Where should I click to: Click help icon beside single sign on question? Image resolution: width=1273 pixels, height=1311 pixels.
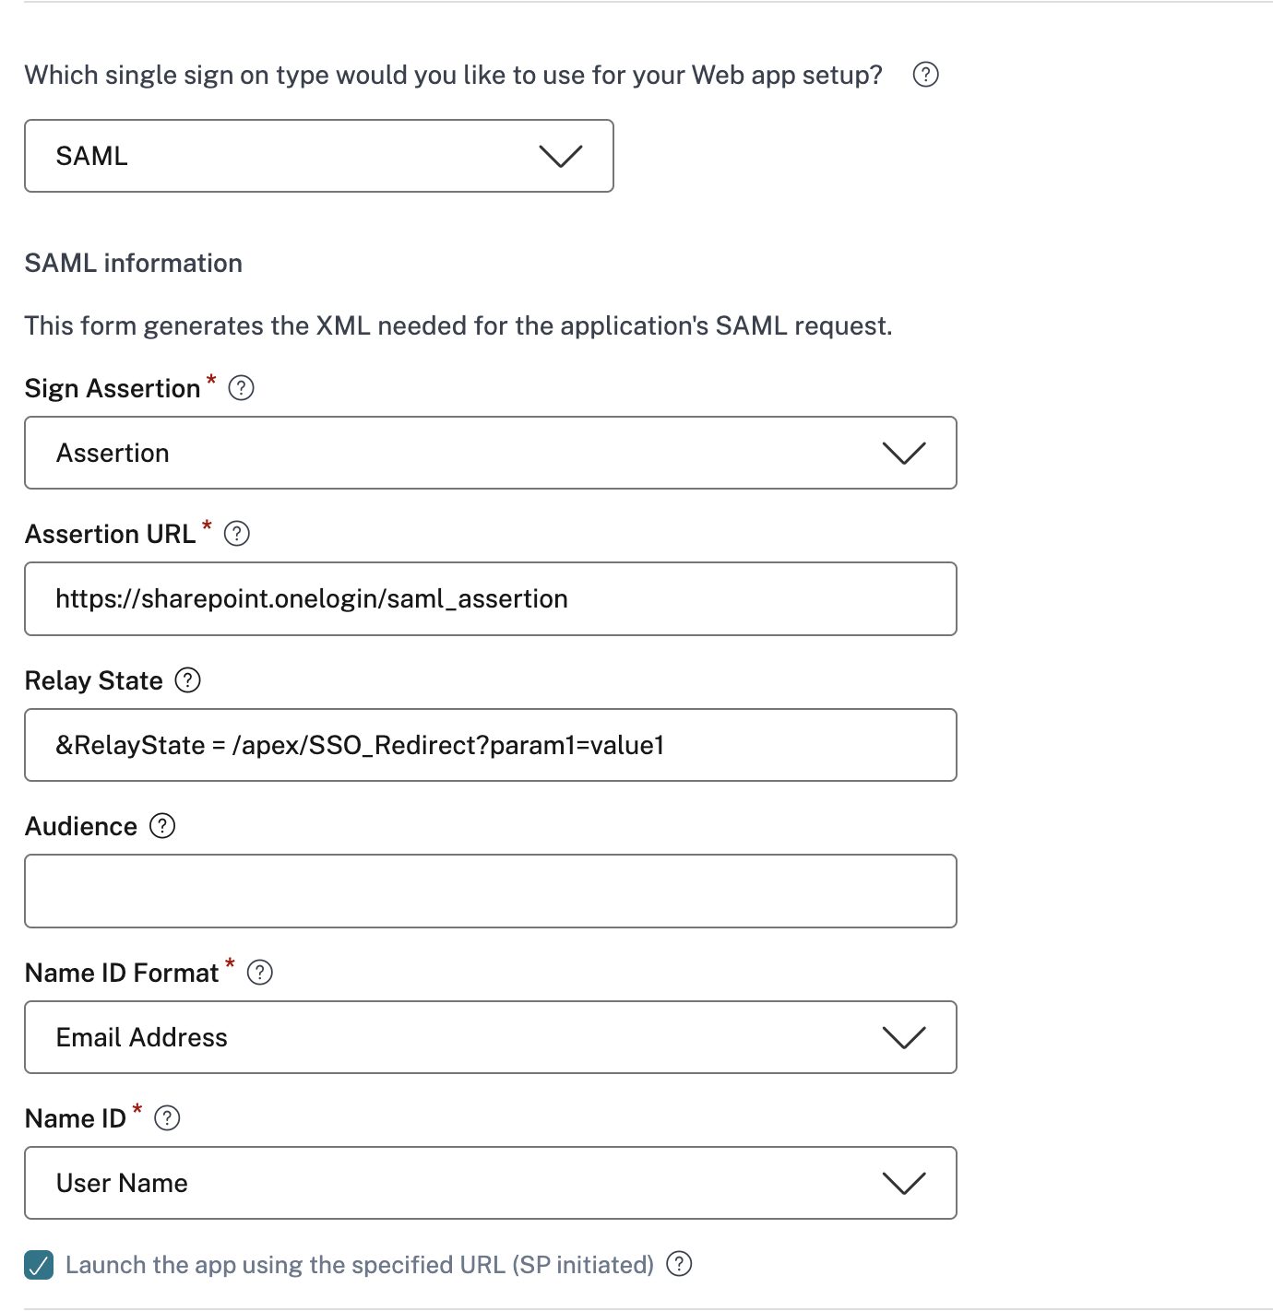point(925,75)
